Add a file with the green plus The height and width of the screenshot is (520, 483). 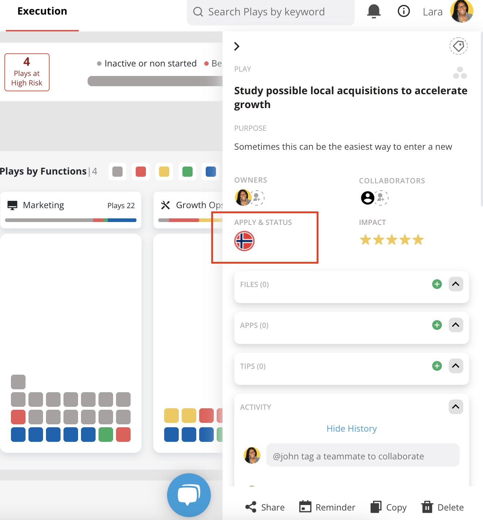pyautogui.click(x=437, y=284)
